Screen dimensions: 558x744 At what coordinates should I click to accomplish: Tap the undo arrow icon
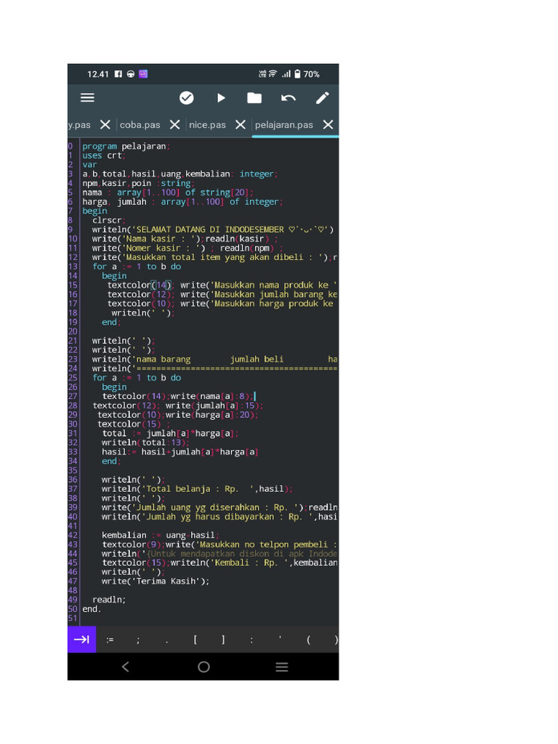[x=288, y=98]
